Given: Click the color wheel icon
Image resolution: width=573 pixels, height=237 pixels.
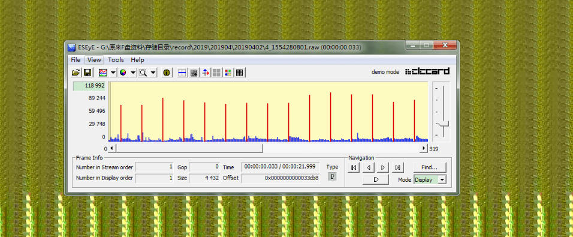Looking at the screenshot, I should click(x=123, y=73).
